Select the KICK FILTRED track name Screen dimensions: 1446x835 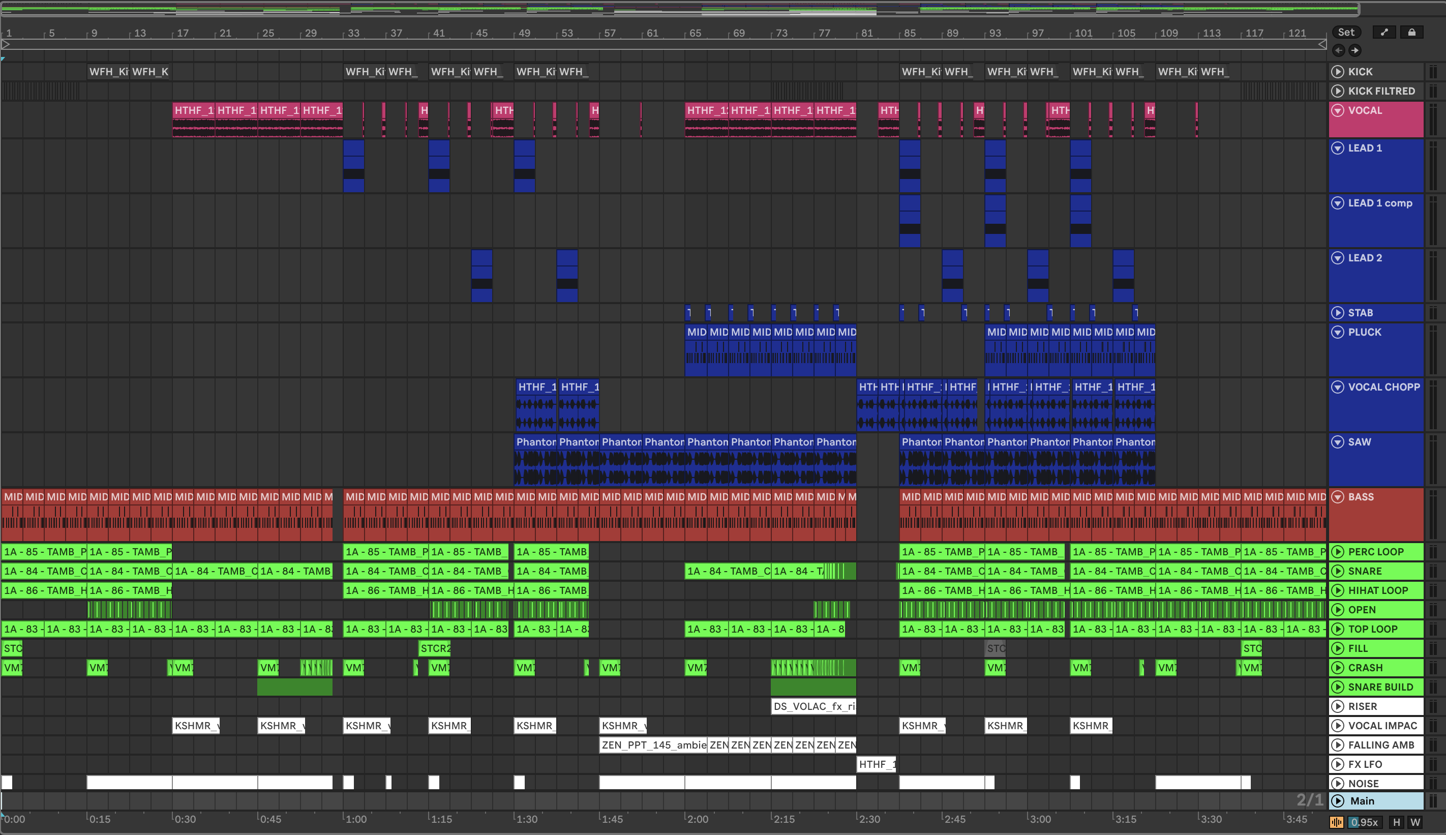[1381, 91]
